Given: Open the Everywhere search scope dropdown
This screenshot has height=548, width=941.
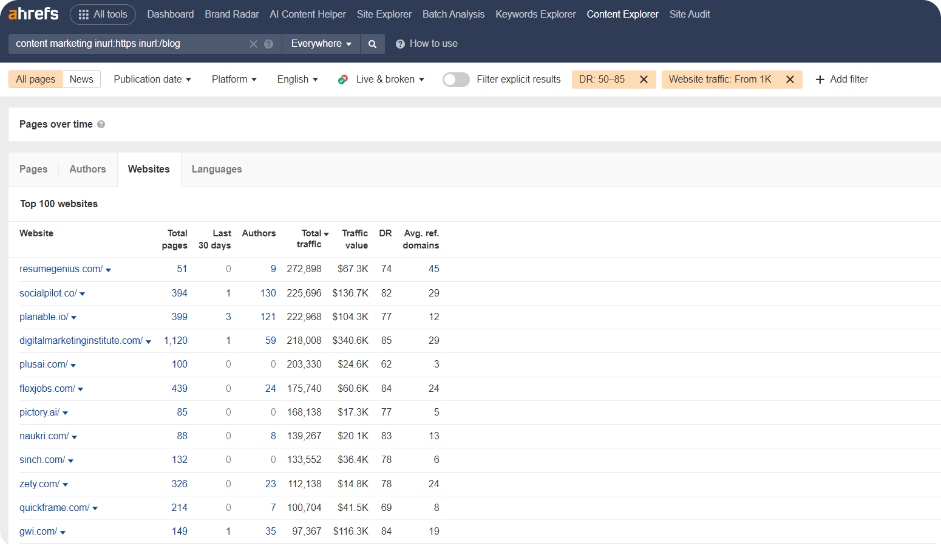Looking at the screenshot, I should 321,44.
